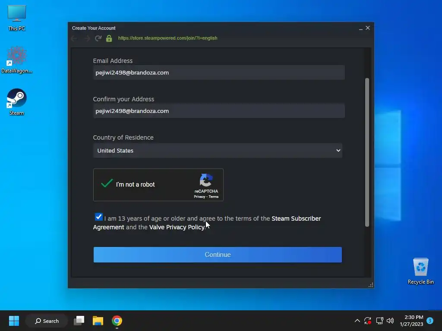Expand the Country of Residence dropdown

click(x=218, y=150)
